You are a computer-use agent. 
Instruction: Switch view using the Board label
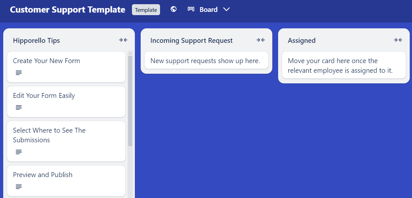[208, 10]
